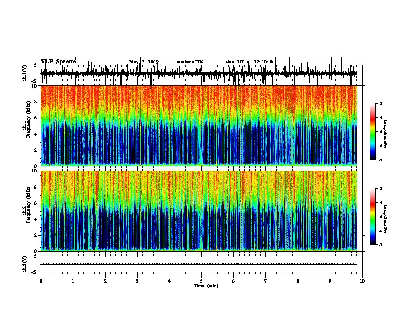Click the "-5" tick on ch.3(V) axis
Screen dimensions: 408x315
pos(35,272)
